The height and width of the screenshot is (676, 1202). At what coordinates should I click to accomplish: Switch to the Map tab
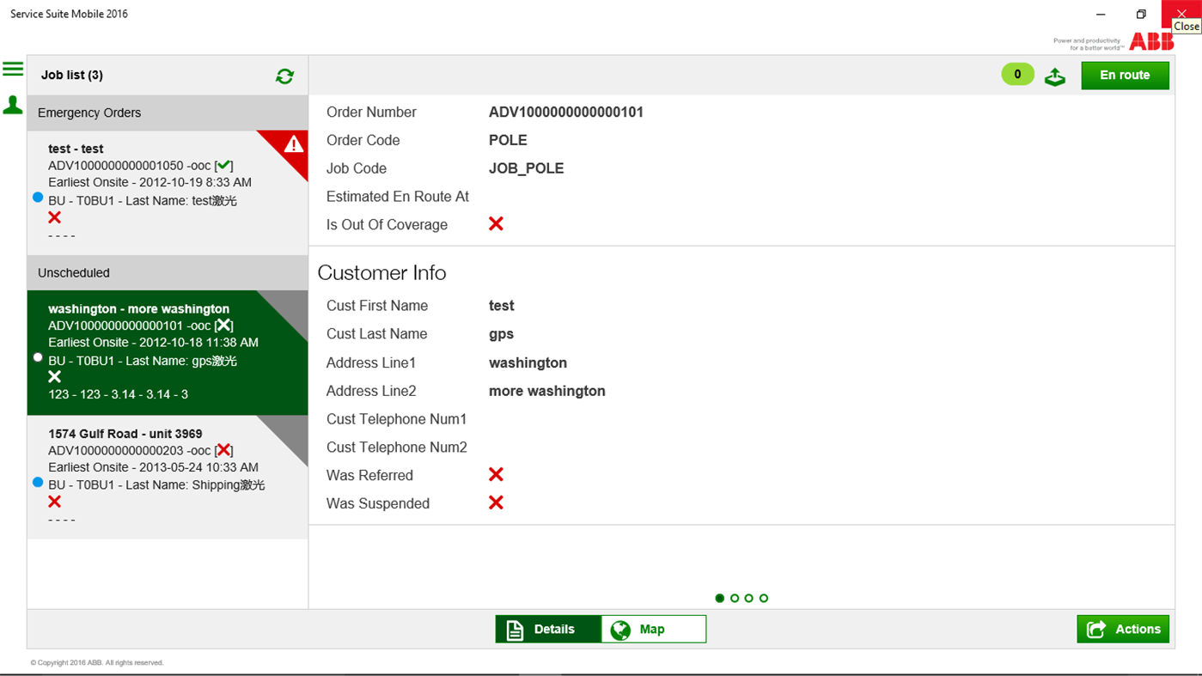pyautogui.click(x=653, y=630)
